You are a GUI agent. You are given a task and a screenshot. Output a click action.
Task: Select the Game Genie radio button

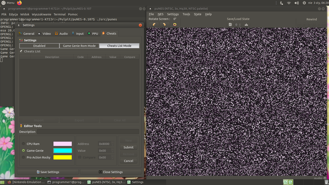23,151
